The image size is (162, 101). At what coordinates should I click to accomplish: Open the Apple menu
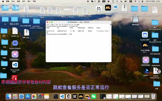(3, 1)
